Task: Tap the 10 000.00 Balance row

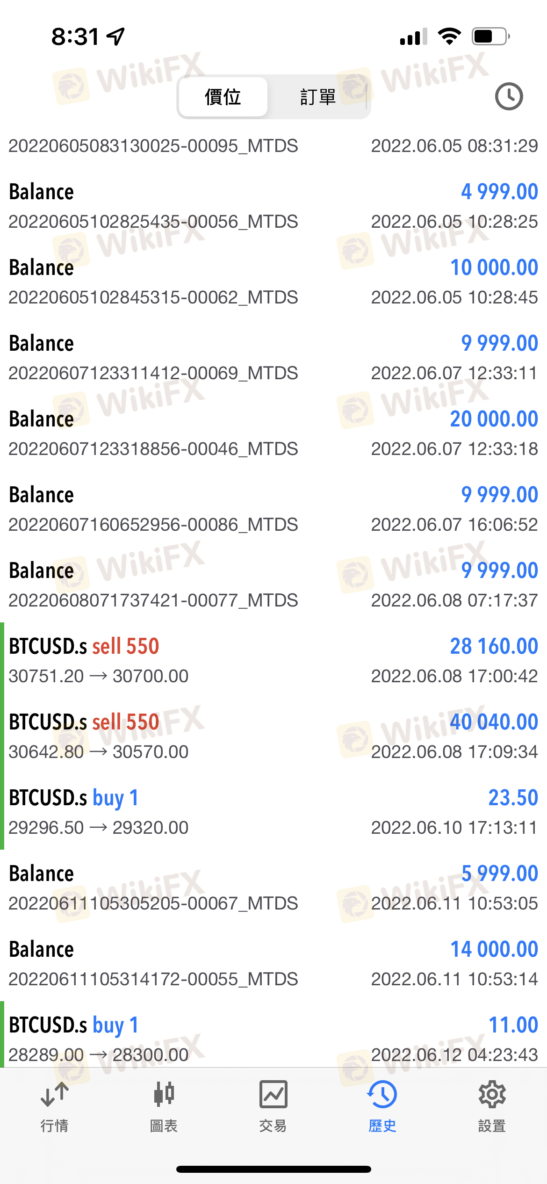Action: (273, 282)
